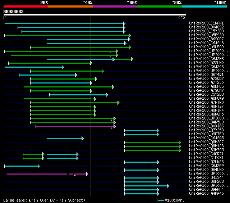The image size is (230, 203).
Task: Open the UniRef100_C4QR71 label
Action: (x=206, y=154)
